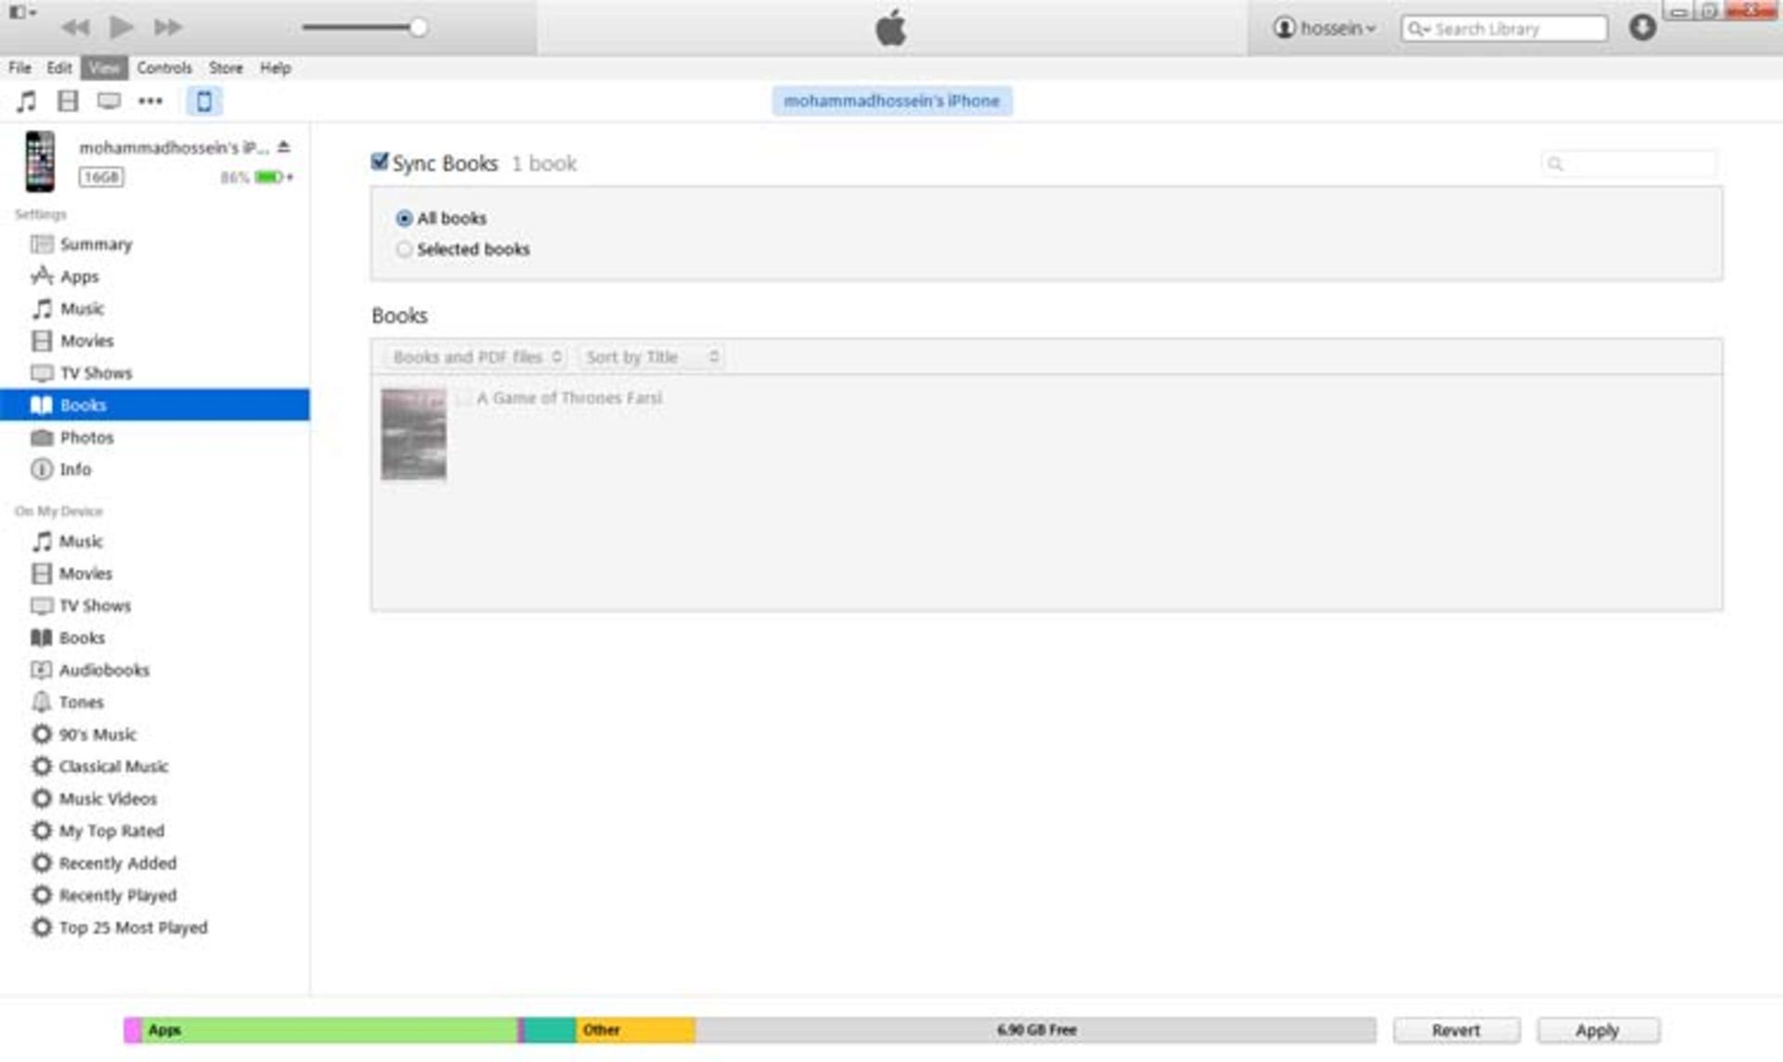This screenshot has height=1062, width=1783.
Task: Open the Recently Added playlist
Action: [155, 863]
